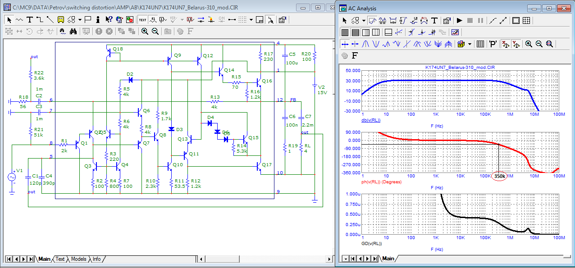
Task: Click zoom out magnifier in schematic toolbar
Action: pyautogui.click(x=155, y=32)
